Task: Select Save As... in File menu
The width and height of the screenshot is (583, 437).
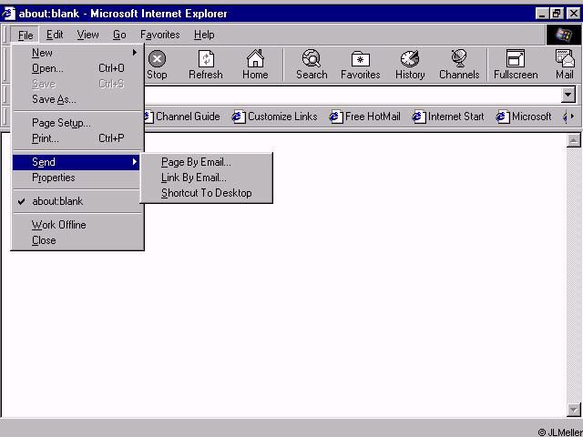Action: point(77,99)
